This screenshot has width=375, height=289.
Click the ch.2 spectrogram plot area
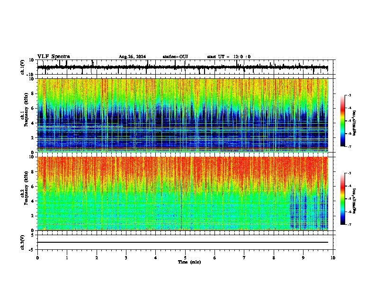[x=183, y=194]
